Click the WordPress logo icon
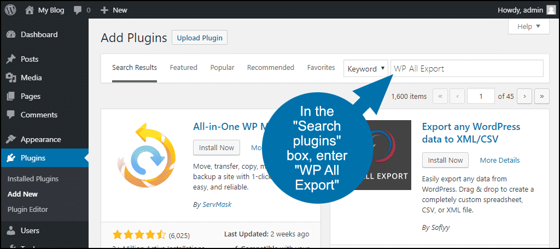The width and height of the screenshot is (560, 249). coord(10,10)
